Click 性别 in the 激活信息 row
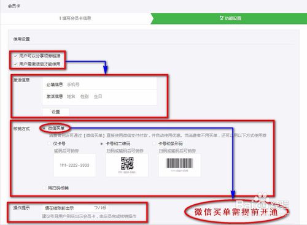307x225 pixels. click(x=84, y=96)
